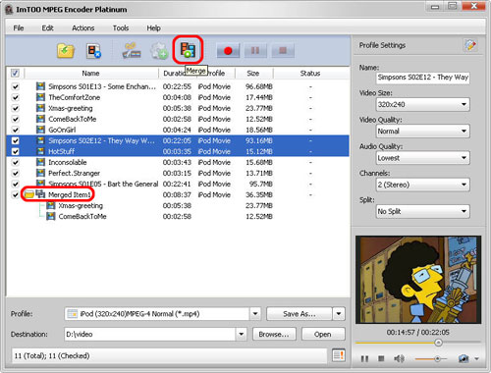Click the Merged Item1 folder icon
The width and height of the screenshot is (491, 373).
pos(29,194)
